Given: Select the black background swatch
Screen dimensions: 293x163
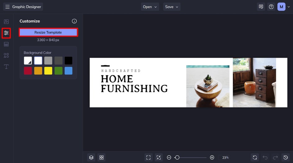Looking at the screenshot, I should point(68,61).
